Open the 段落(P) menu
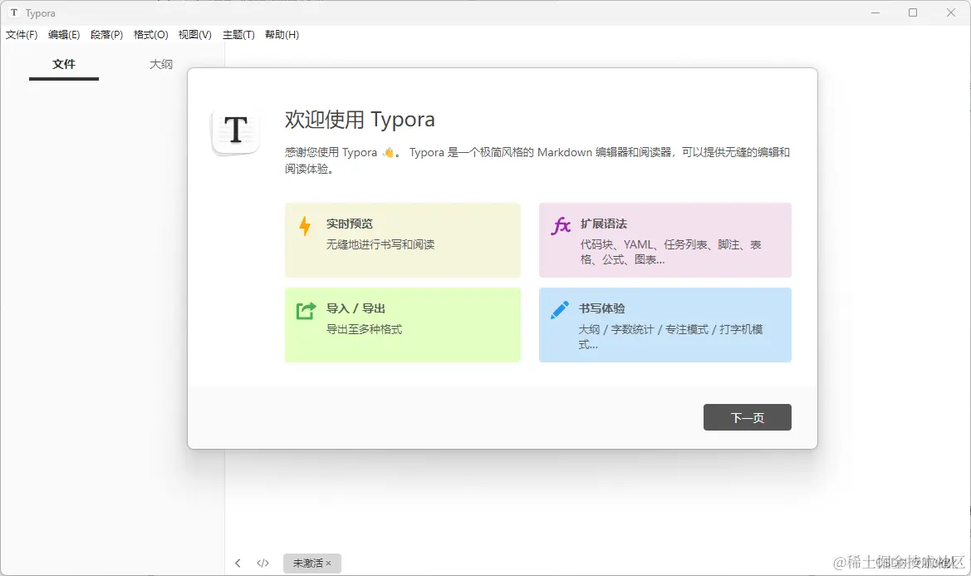 click(x=106, y=35)
